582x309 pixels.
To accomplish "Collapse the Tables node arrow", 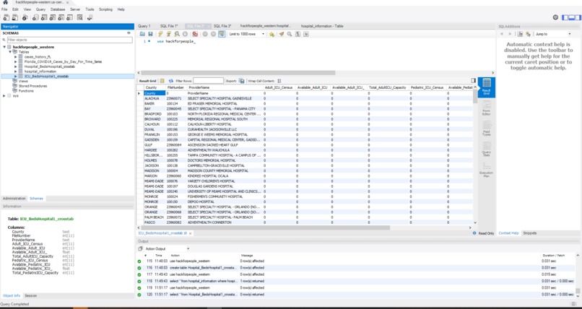I will [10, 52].
